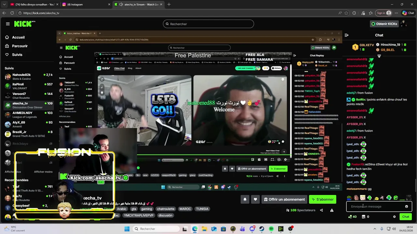Share the stream with the share icon
The height and width of the screenshot is (234, 417).
321,210
